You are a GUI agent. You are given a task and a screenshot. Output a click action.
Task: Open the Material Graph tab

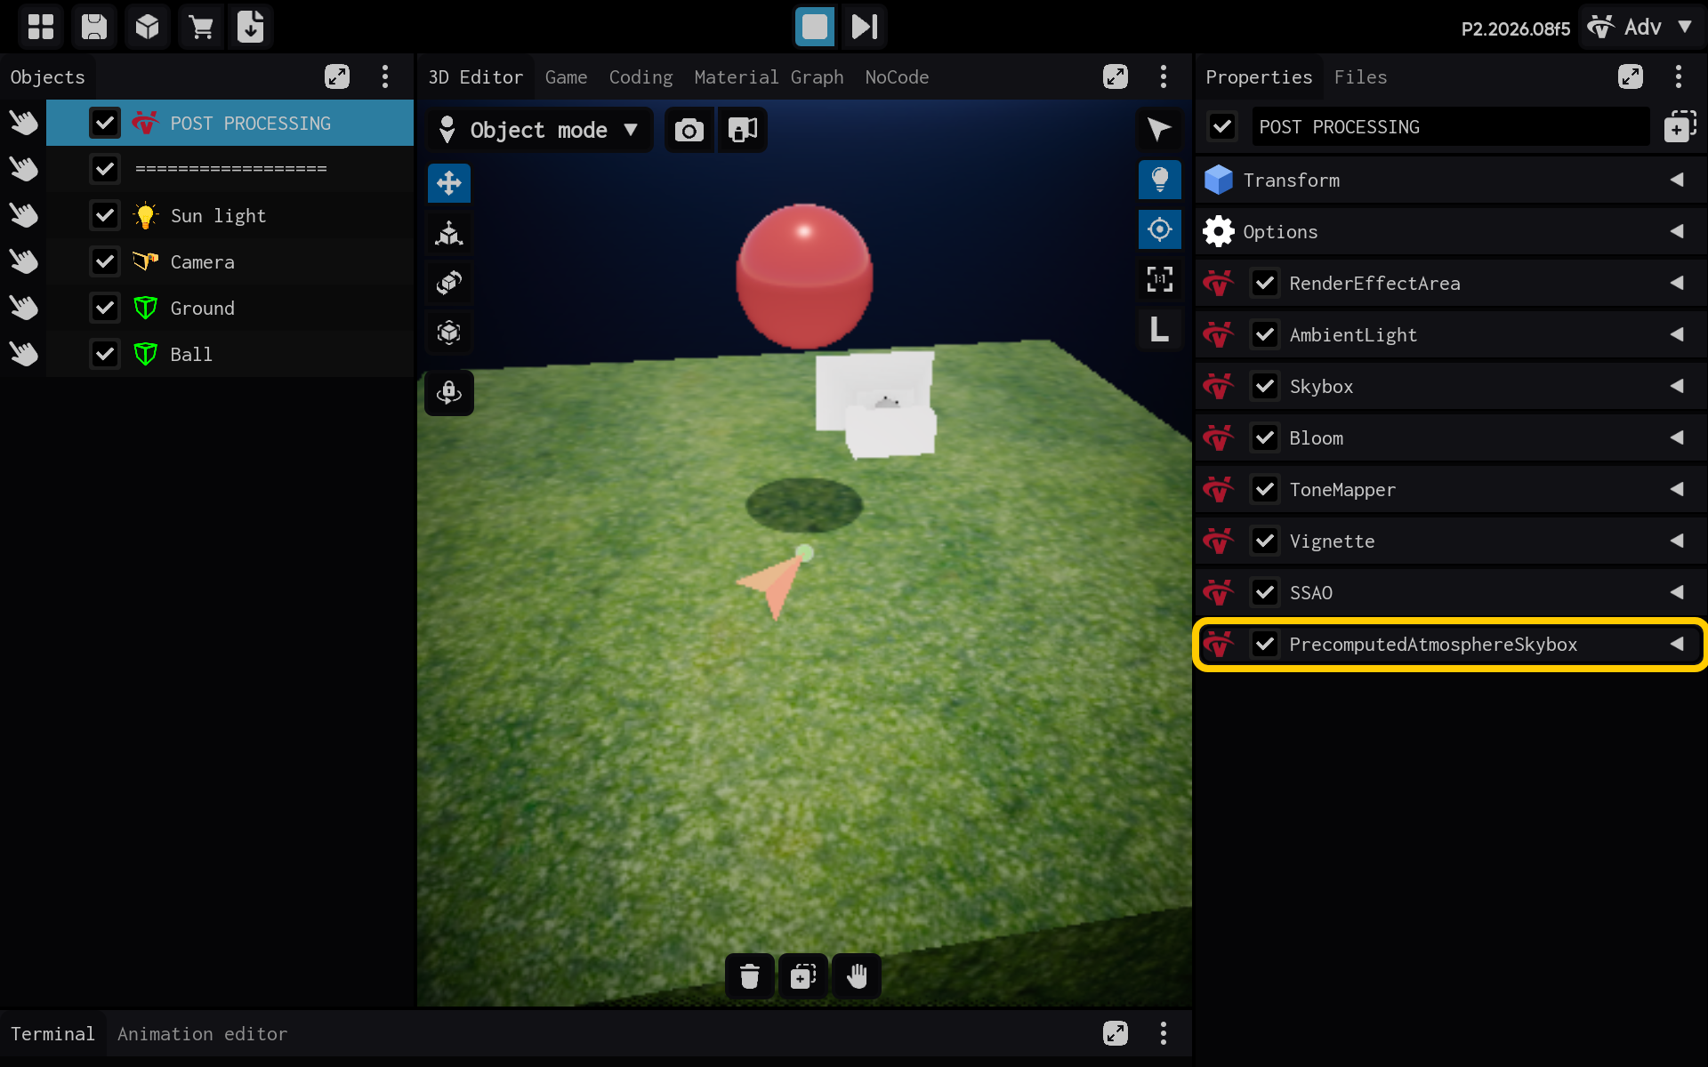point(769,77)
